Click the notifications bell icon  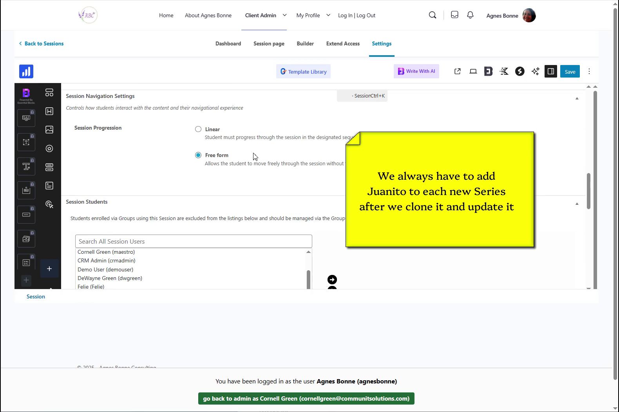click(x=470, y=15)
